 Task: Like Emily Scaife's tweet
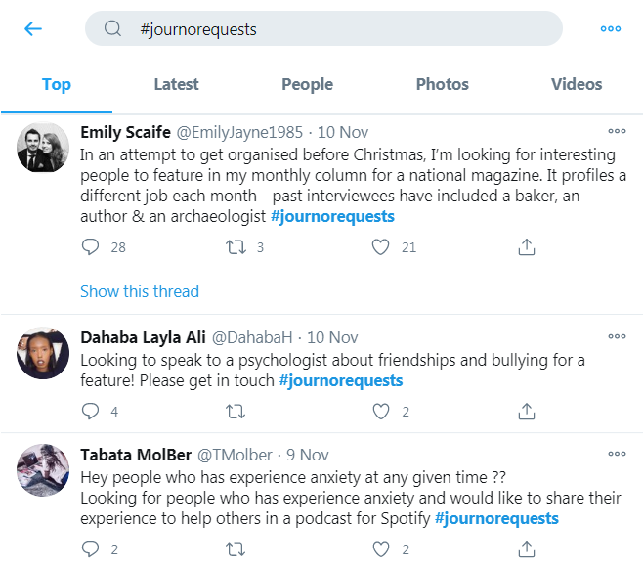pos(380,247)
